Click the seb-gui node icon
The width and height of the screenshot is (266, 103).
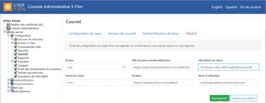click(12, 88)
